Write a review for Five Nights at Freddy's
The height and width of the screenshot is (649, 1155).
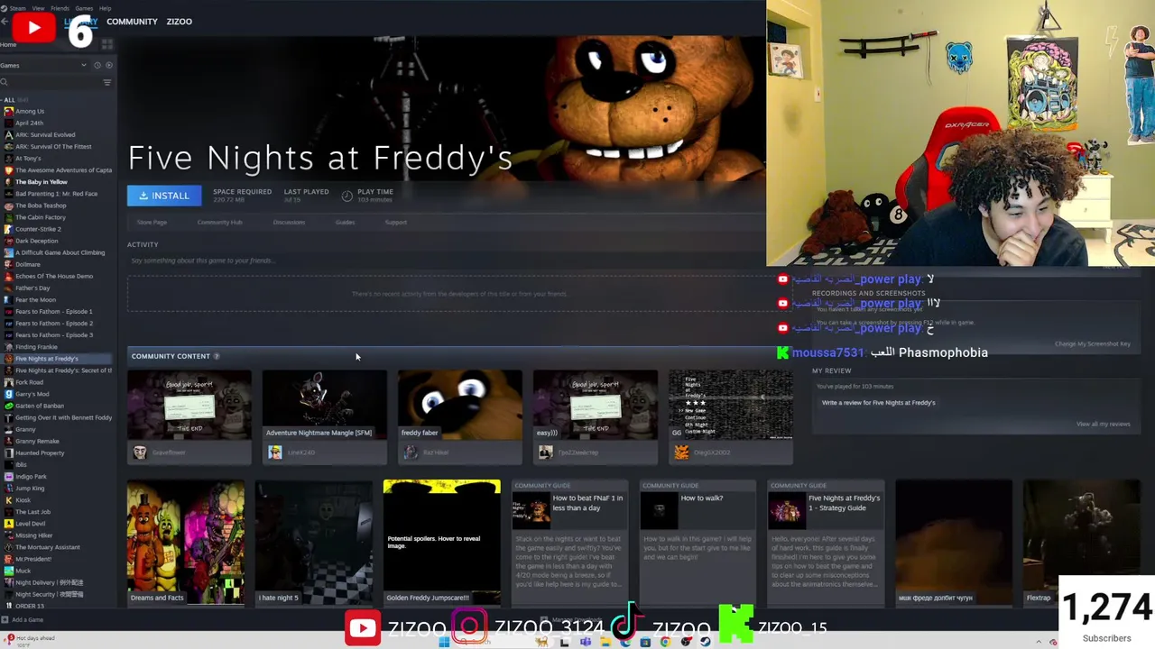878,403
